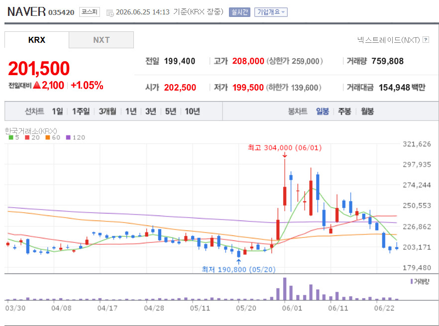Screen dimensions: 439x326
Task: Click the purple 120-day moving average legend
Action: point(75,137)
